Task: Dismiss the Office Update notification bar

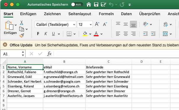Action: (x=5, y=45)
